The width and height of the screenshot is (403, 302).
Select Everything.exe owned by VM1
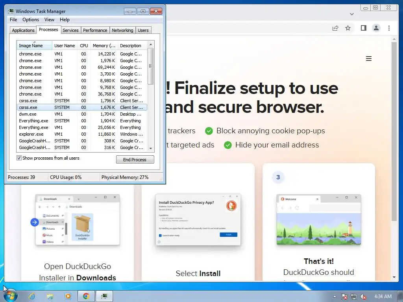tap(82, 127)
